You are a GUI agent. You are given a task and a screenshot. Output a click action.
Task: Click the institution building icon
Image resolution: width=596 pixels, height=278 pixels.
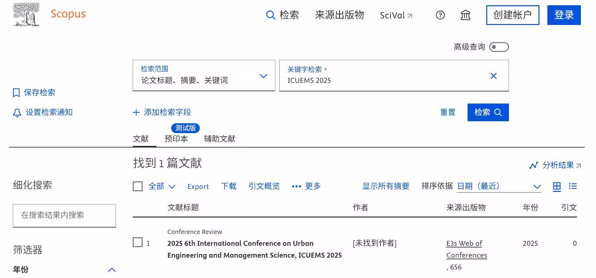click(465, 15)
